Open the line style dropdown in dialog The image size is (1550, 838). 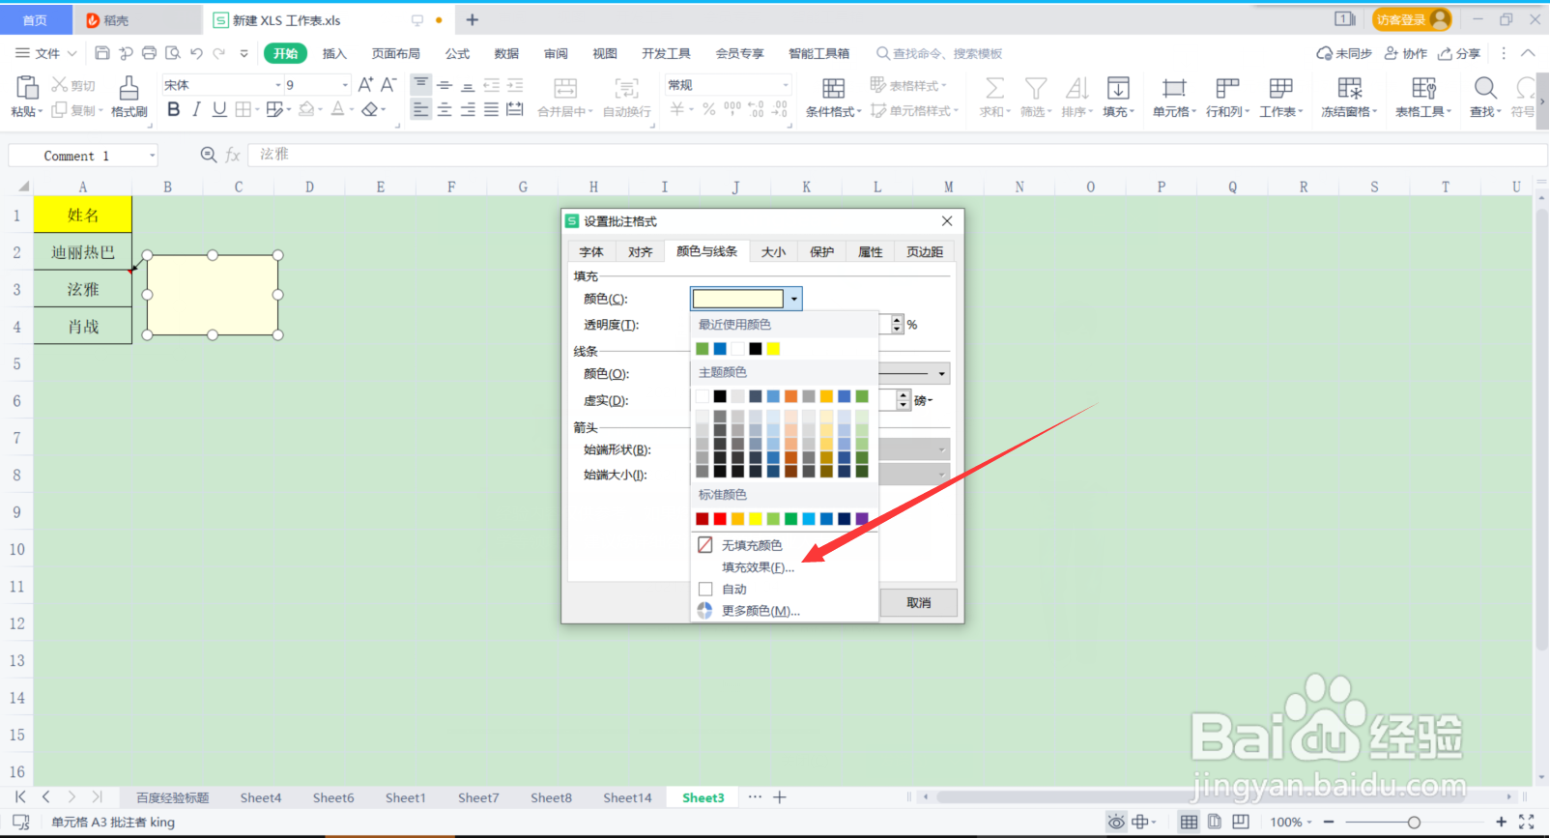coord(942,373)
